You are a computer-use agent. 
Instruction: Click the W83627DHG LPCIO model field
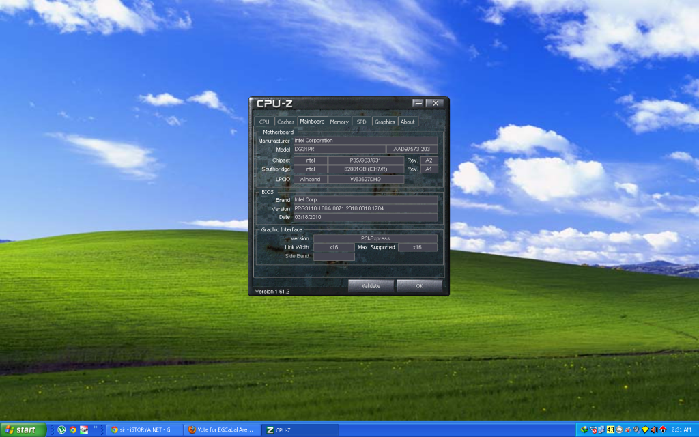tap(366, 180)
